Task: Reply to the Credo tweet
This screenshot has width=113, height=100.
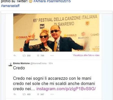Action: tap(15, 94)
